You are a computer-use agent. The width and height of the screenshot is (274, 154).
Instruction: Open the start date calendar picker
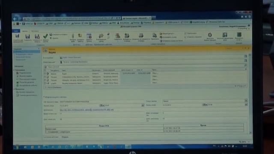(x=101, y=105)
